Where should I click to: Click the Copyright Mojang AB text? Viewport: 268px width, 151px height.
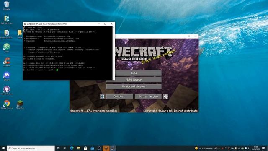tap(170, 111)
